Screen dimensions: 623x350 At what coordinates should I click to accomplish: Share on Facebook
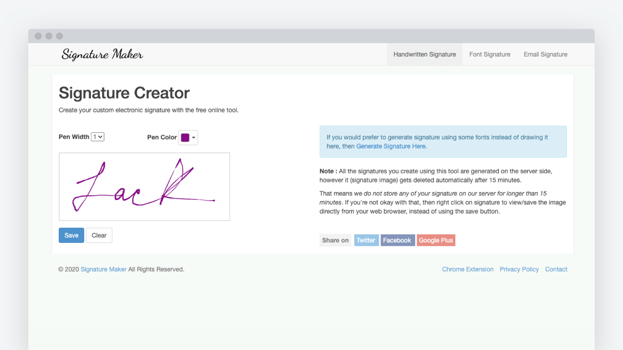397,240
